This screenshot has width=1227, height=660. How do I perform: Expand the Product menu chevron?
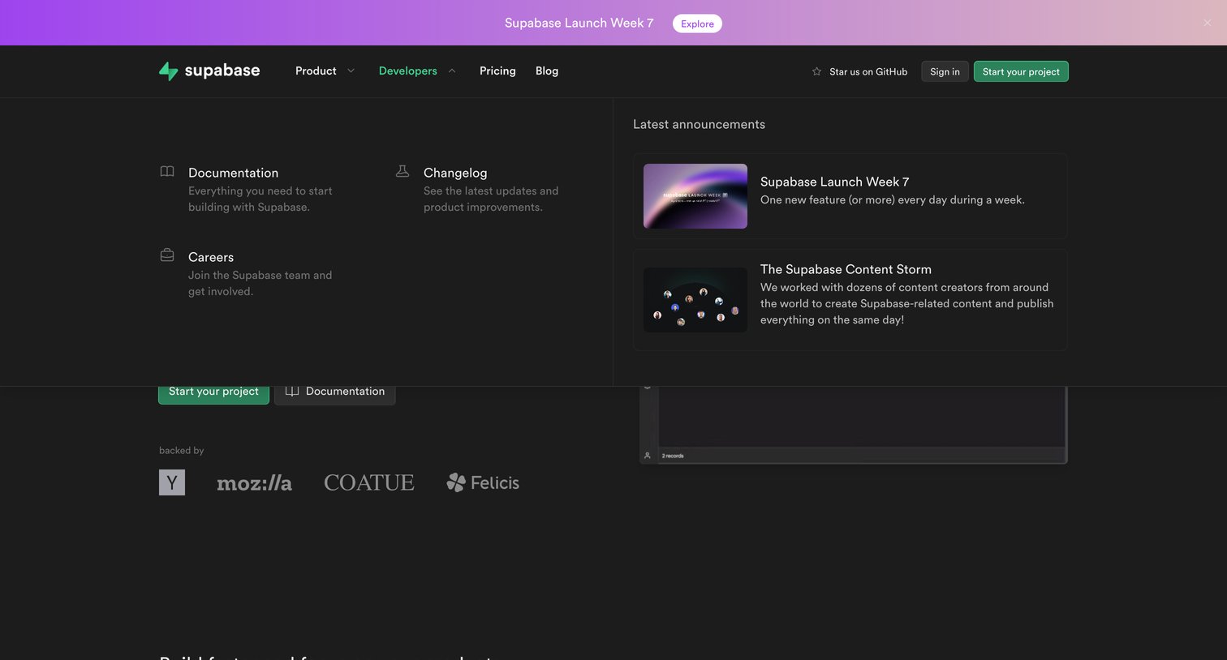click(351, 71)
